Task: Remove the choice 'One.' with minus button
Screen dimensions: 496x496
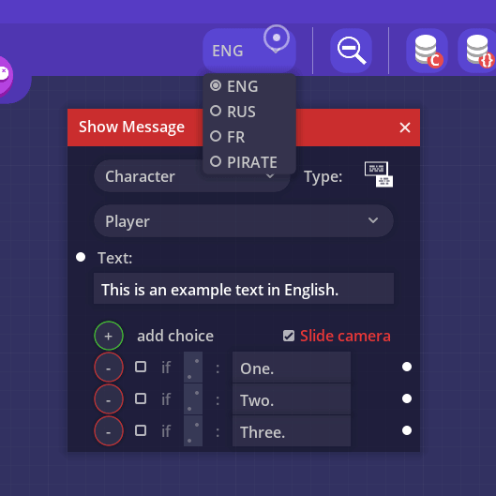Action: (x=109, y=368)
